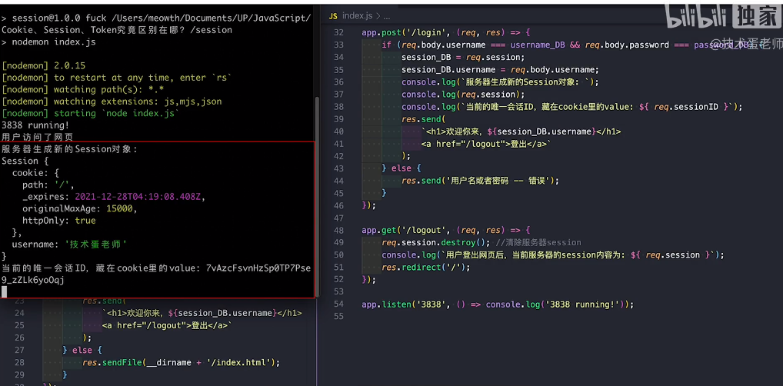The image size is (783, 386).
Task: Click the logout anchor tag on line 41
Action: (x=486, y=144)
